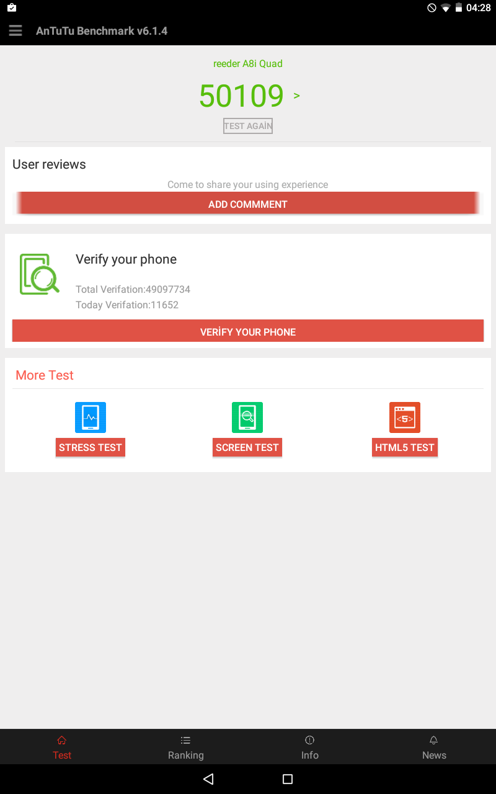Start the STRESS TEST button
The image size is (496, 794).
[x=91, y=447]
